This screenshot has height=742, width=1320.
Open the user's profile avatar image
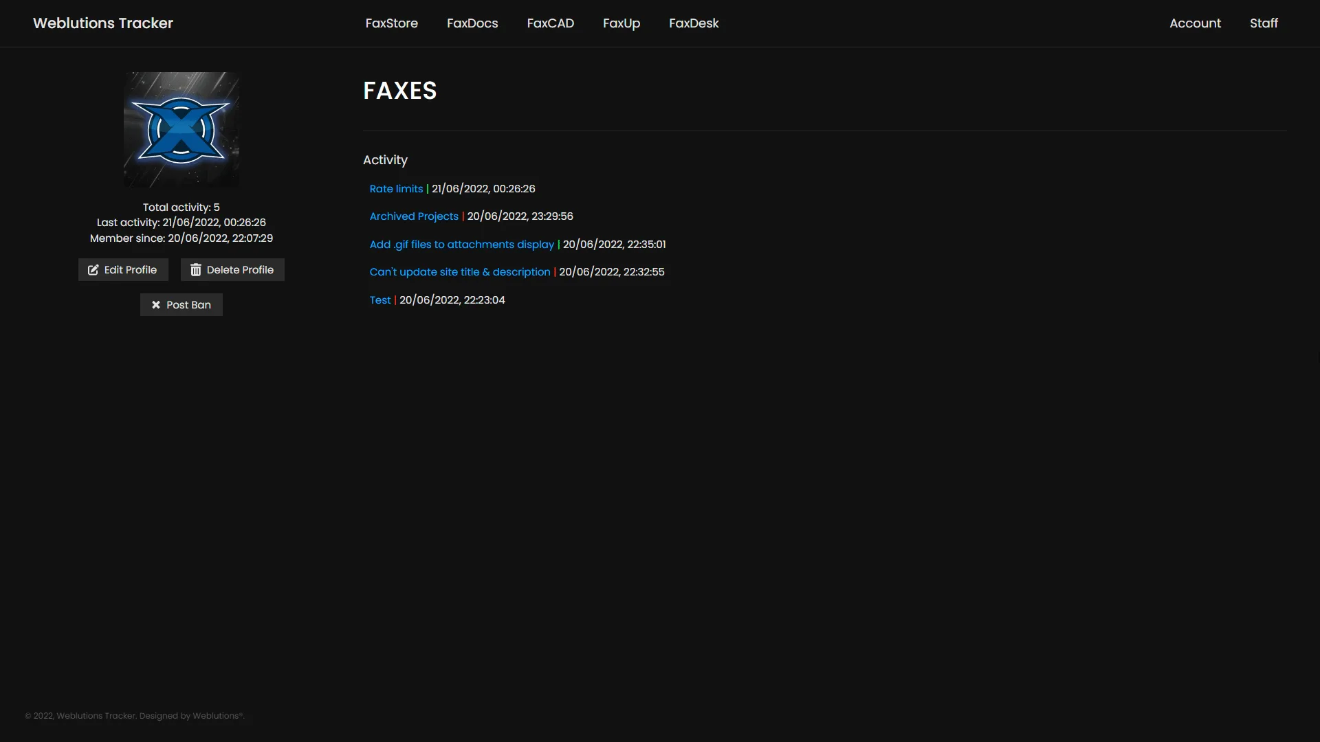click(181, 130)
